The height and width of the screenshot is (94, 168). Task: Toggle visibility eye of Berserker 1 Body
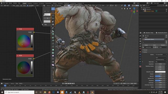[166, 11]
